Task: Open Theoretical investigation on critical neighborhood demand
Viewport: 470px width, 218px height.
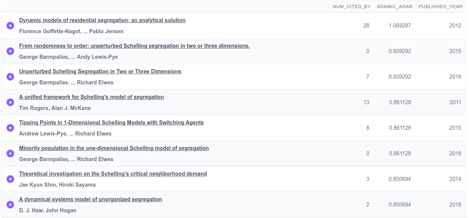Action: coord(113,174)
